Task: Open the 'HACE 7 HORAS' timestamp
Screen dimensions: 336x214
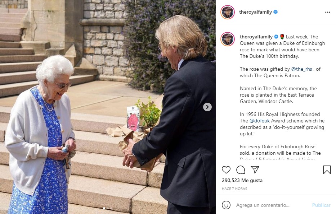Action: click(234, 189)
